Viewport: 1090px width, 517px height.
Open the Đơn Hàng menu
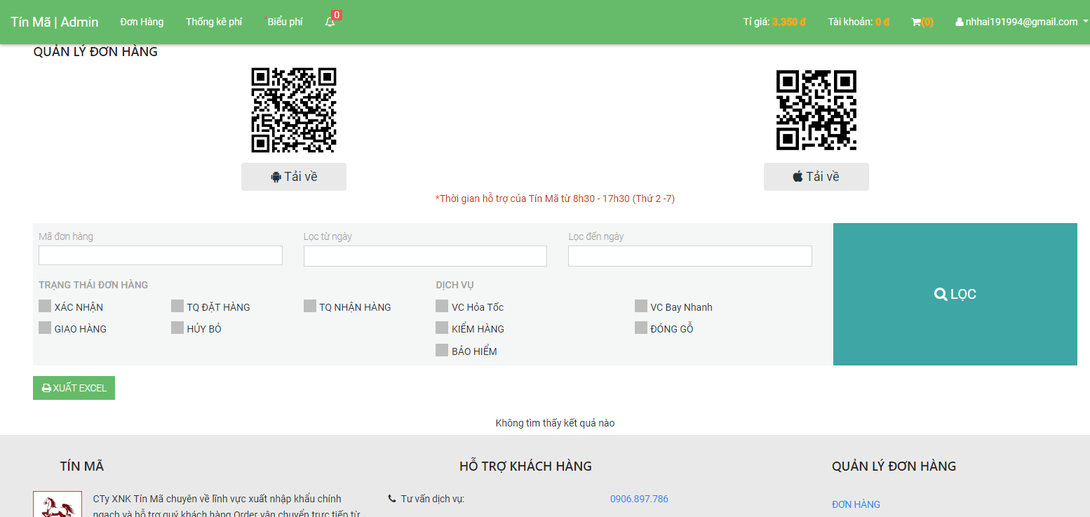point(142,22)
